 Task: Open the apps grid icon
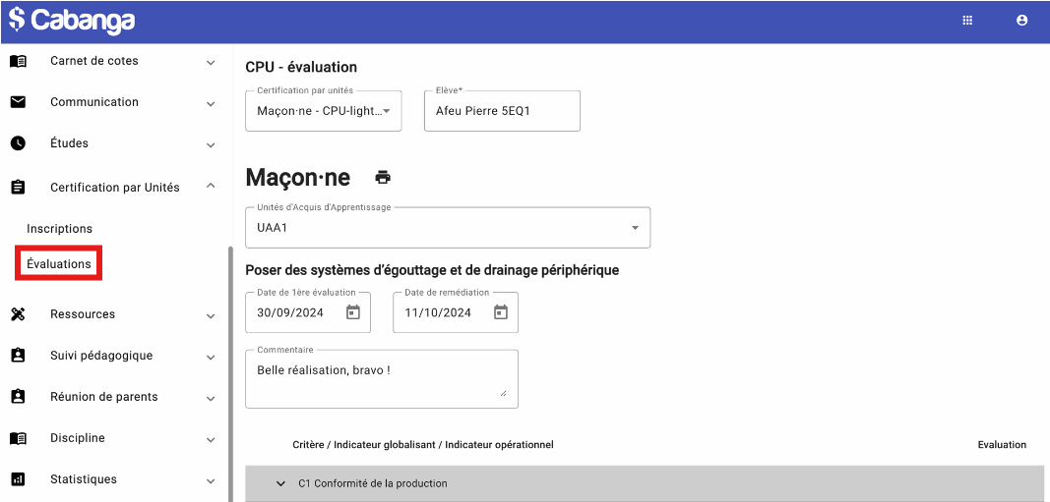click(967, 20)
